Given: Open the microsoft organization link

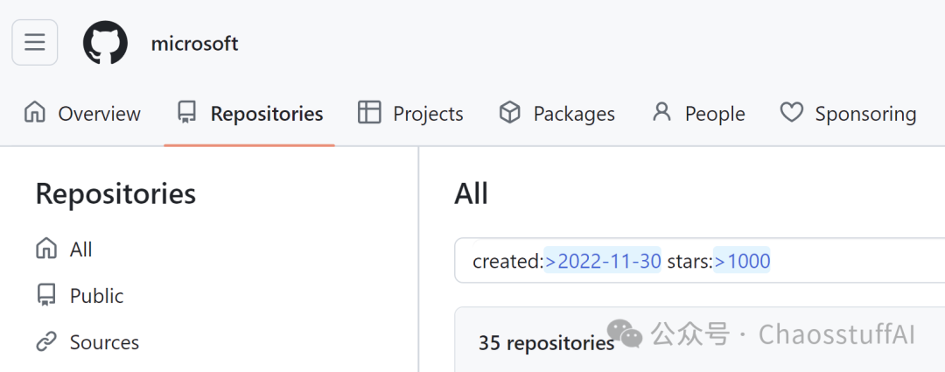Looking at the screenshot, I should (x=194, y=44).
